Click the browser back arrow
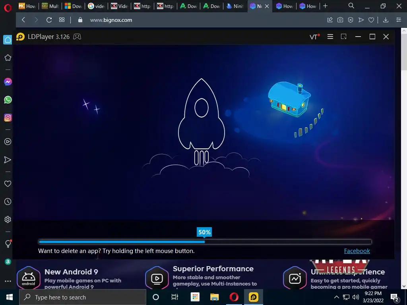Screen dimensions: 407x305 pyautogui.click(x=23, y=20)
